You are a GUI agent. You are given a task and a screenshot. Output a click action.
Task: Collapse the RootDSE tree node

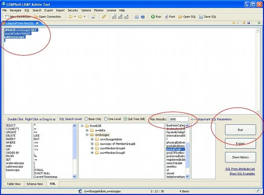click(82, 126)
